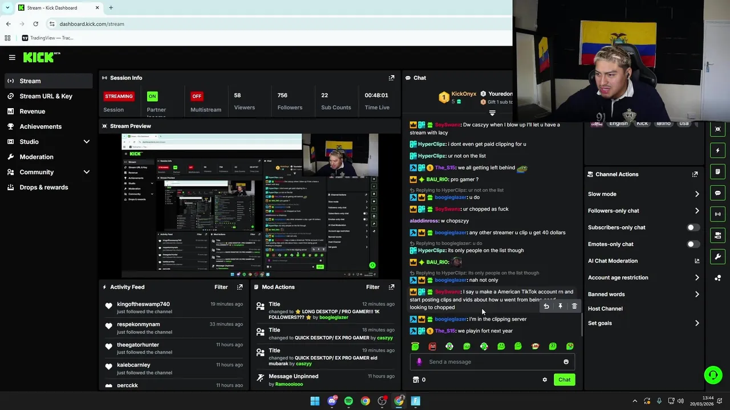Viewport: 730px width, 410px height.
Task: Click the capture frame icon in right rail
Action: tap(717, 129)
